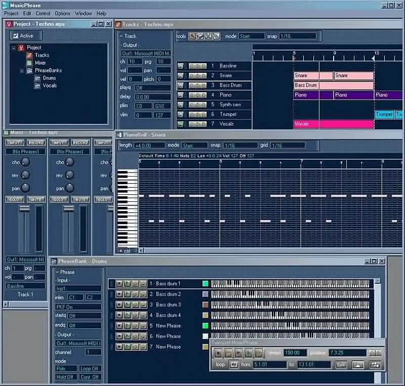Image resolution: width=405 pixels, height=386 pixels.
Task: Click the pan knob on first mixer strip
Action: [25, 188]
